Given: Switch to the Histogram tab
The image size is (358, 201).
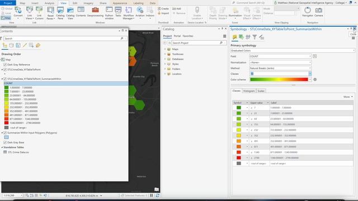Looking at the screenshot, I should (x=249, y=91).
